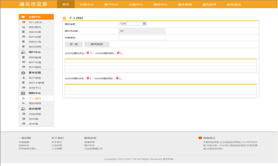Click the orange 风险提示 warning icon
278x166 pixels.
tap(200, 138)
